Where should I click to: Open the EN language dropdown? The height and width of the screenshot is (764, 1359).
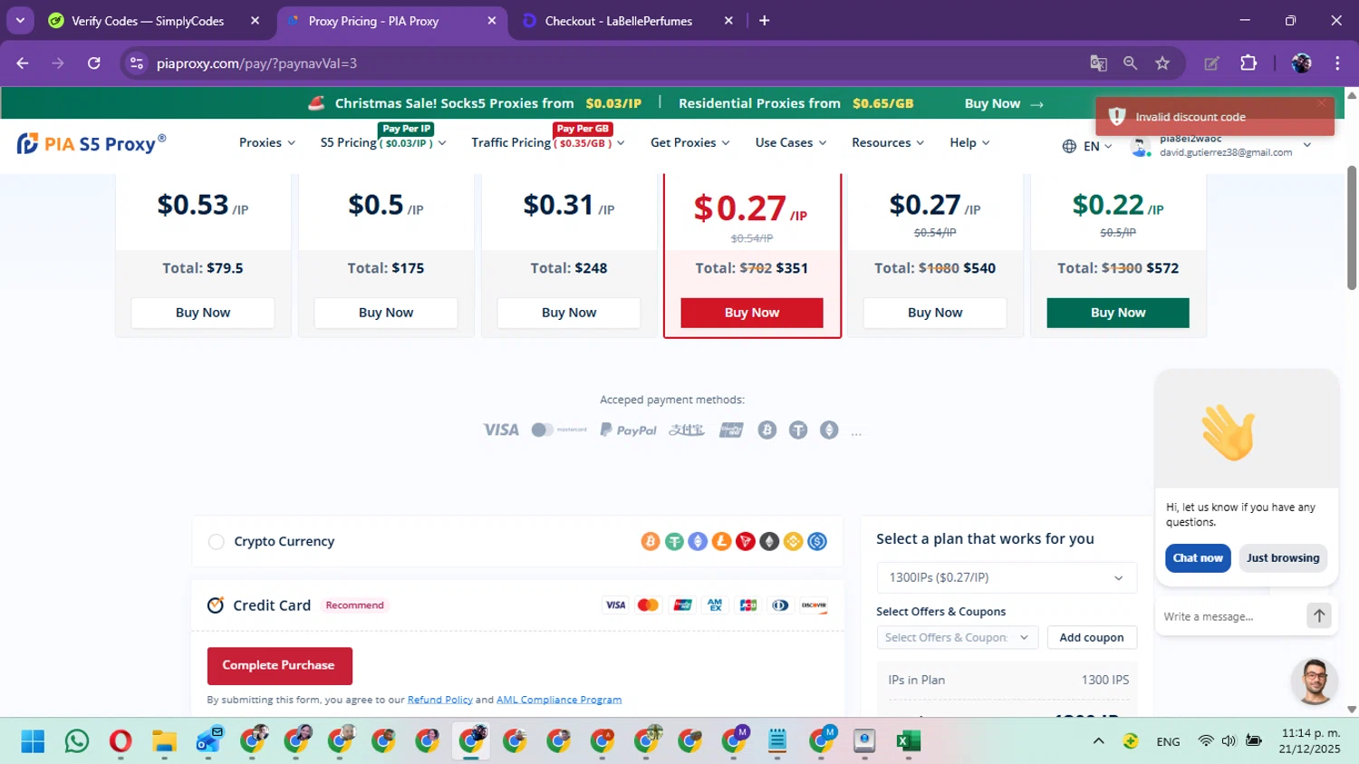(x=1097, y=146)
